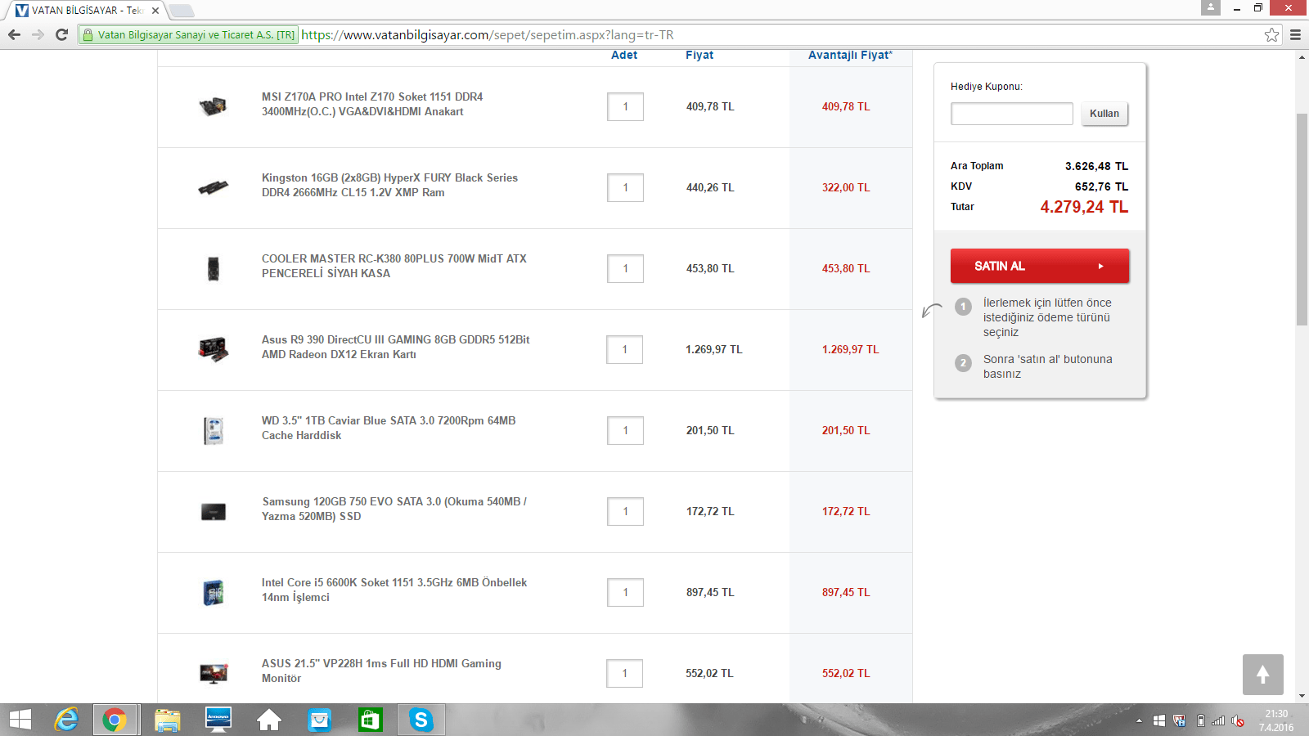This screenshot has width=1309, height=736.
Task: Open the Intel Core i5 6600K product link
Action: 394,590
